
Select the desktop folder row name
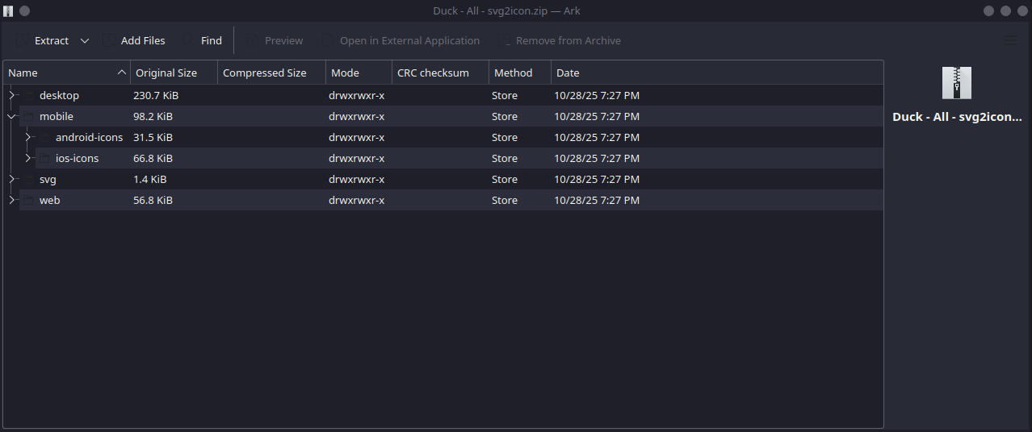(59, 95)
